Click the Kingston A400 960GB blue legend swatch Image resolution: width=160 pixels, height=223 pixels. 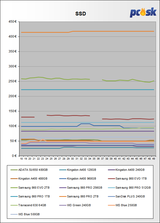point(63,179)
